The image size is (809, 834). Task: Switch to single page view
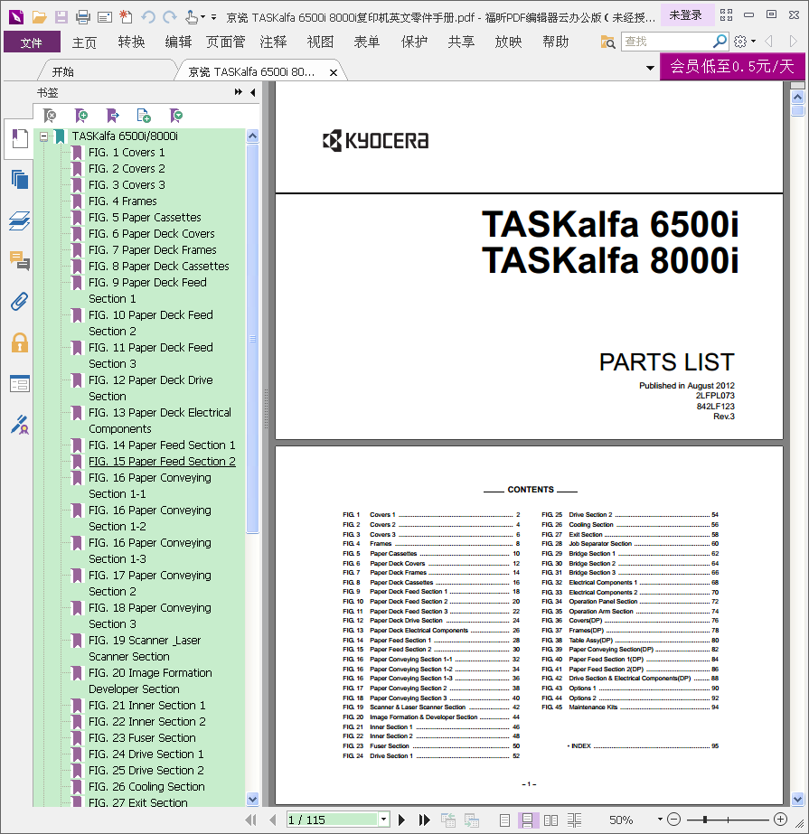pyautogui.click(x=504, y=820)
